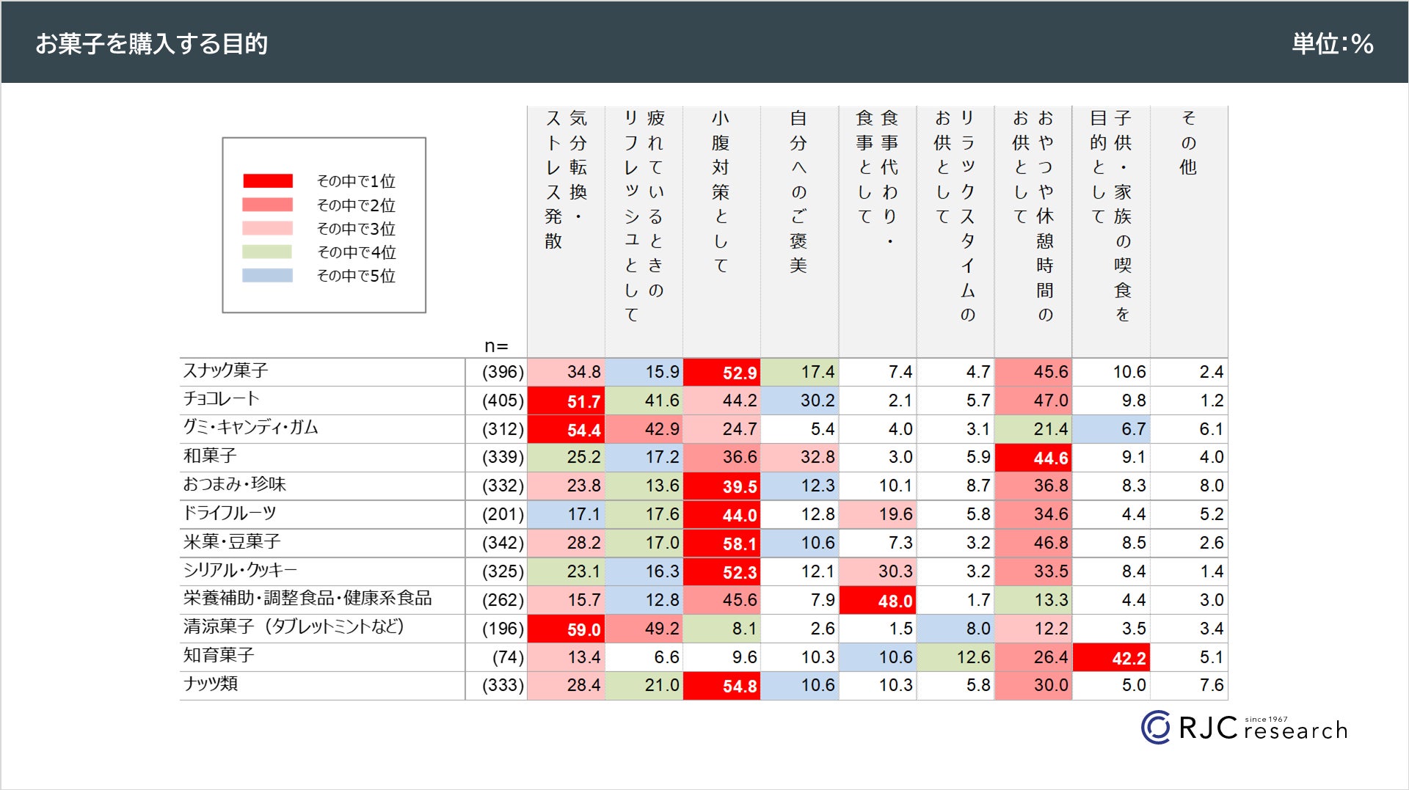
Task: Click the 19.6 cell in ドライフルーツ row
Action: [x=878, y=514]
